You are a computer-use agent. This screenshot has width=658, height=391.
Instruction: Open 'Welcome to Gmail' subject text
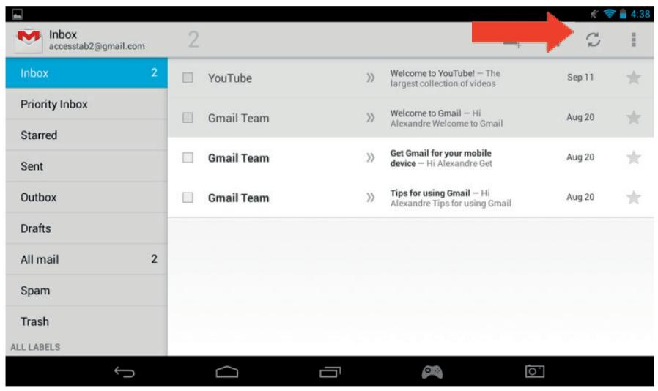pos(426,113)
